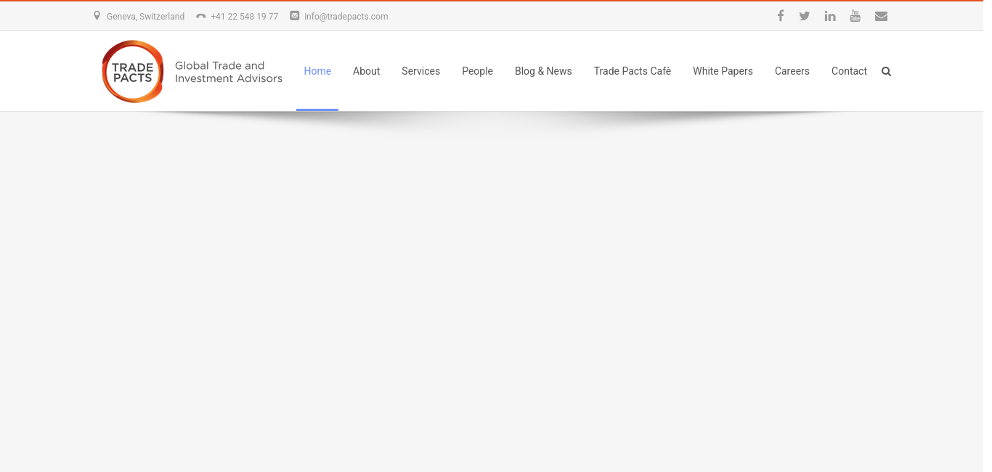Open the White Papers page

(x=723, y=71)
